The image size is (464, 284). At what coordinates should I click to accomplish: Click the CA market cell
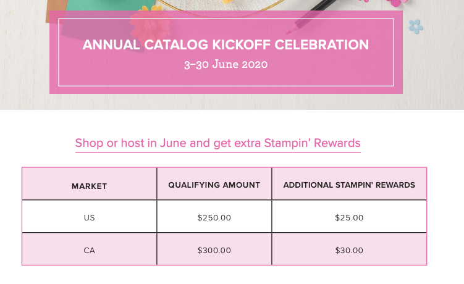[90, 249]
